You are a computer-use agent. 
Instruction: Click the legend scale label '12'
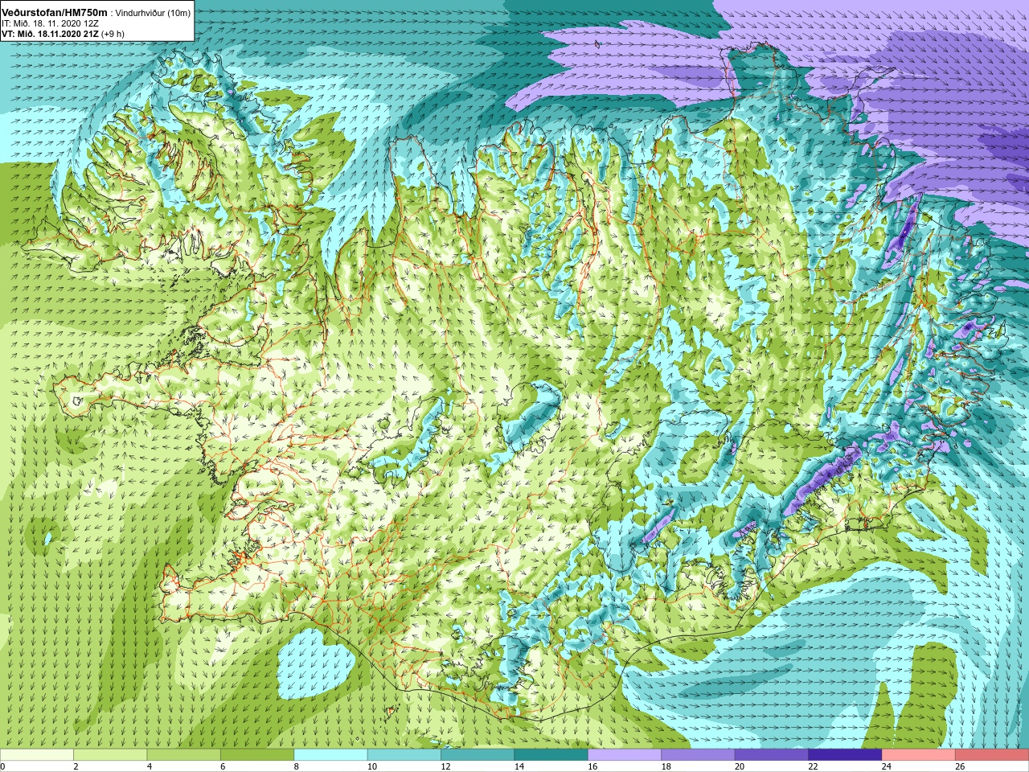445,766
